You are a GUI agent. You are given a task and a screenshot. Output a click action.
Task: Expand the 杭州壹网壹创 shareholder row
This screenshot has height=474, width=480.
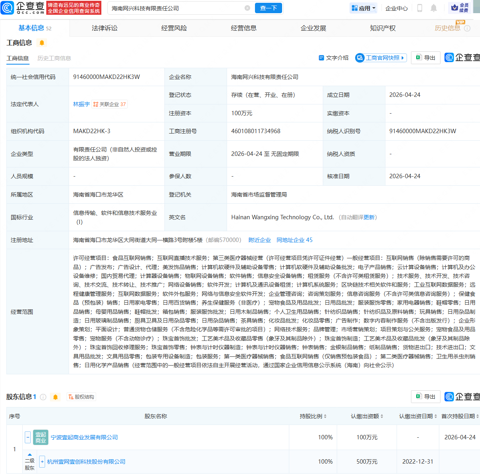(42, 462)
